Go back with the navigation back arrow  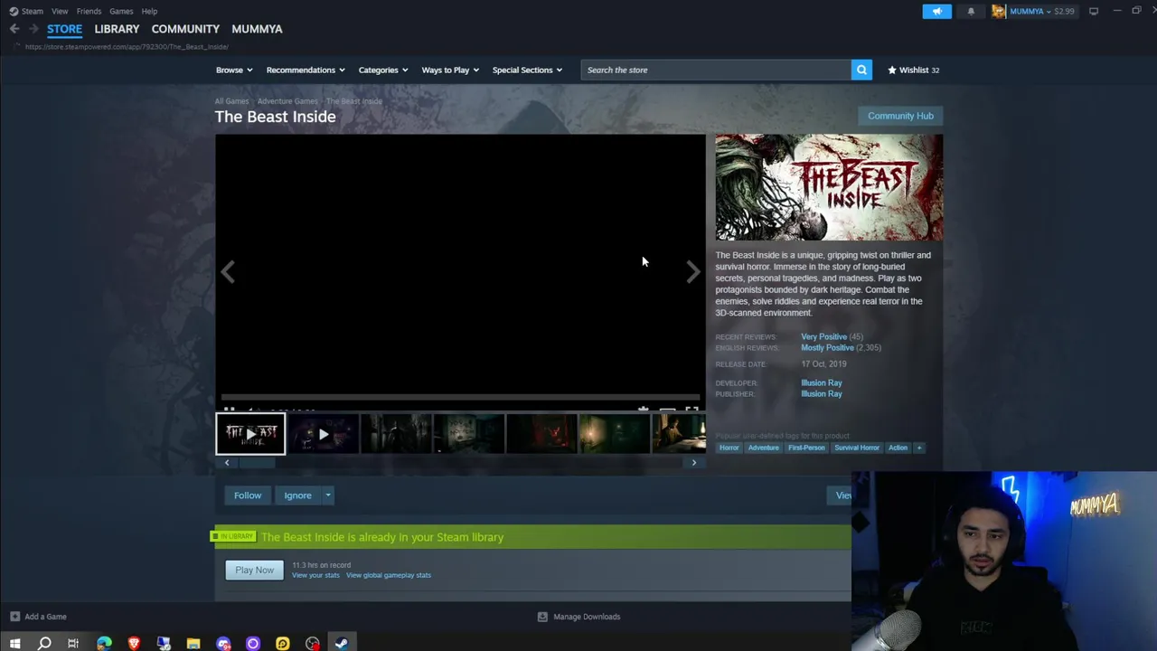coord(14,29)
